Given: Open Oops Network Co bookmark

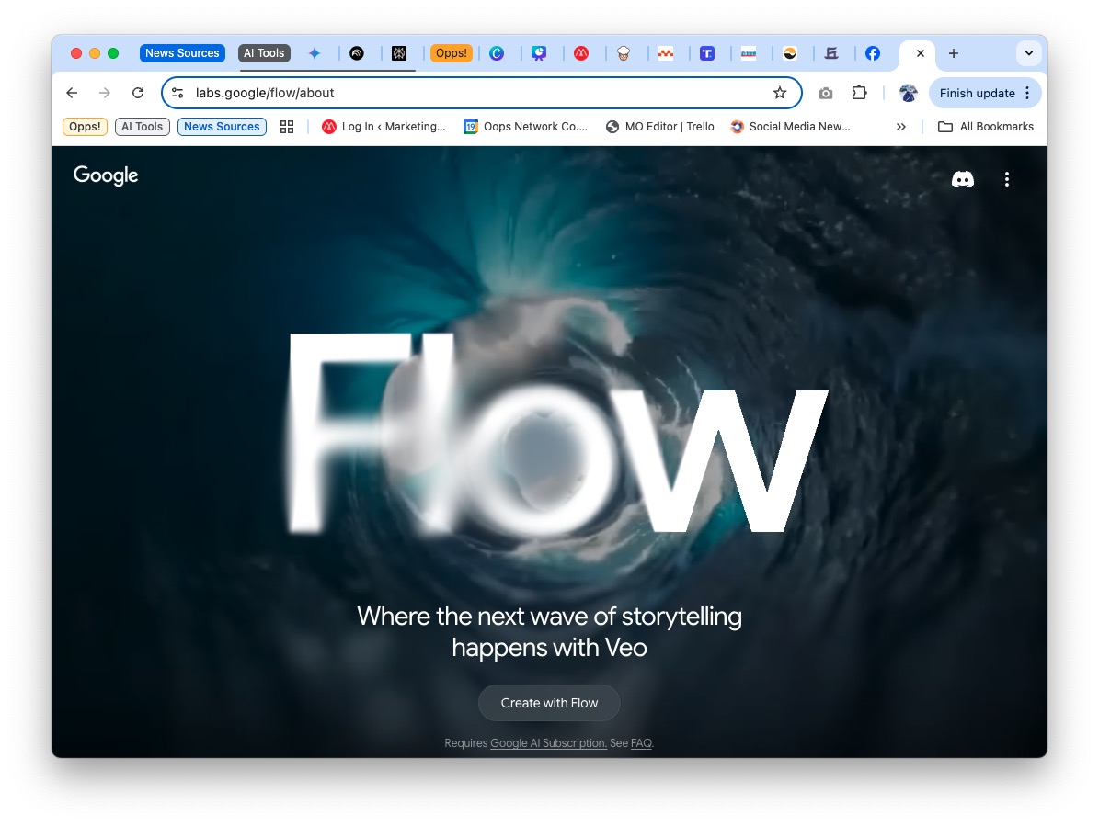Looking at the screenshot, I should tap(526, 127).
